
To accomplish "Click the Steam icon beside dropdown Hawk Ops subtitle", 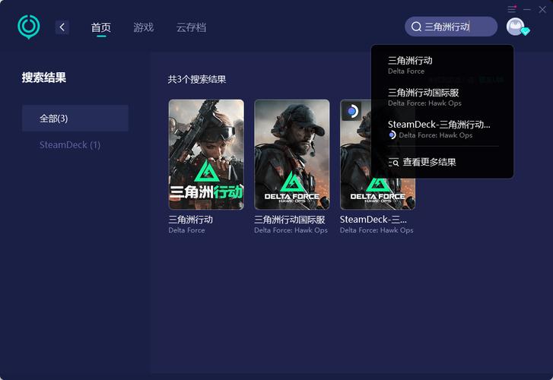I will [x=393, y=135].
